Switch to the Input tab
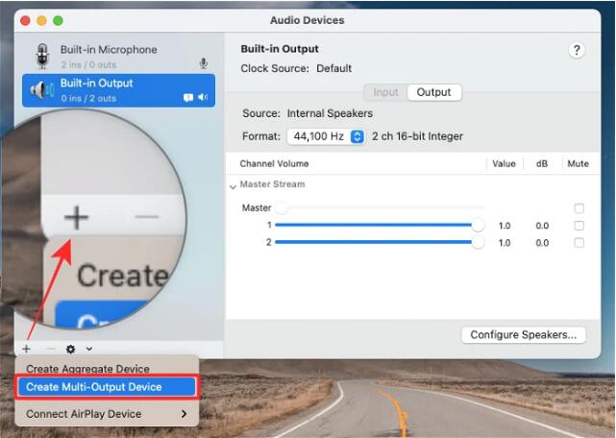 click(385, 92)
